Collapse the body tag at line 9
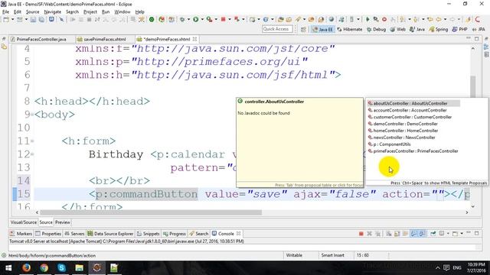Image resolution: width=490 pixels, height=275 pixels. (x=32, y=115)
